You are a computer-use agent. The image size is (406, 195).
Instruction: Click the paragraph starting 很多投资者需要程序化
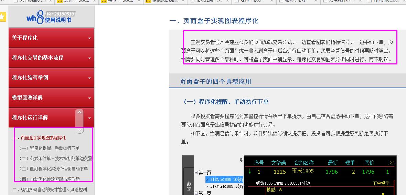(287, 121)
